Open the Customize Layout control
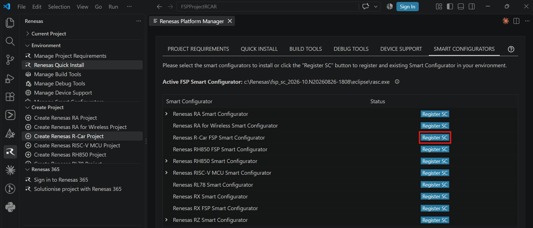 pyautogui.click(x=439, y=7)
